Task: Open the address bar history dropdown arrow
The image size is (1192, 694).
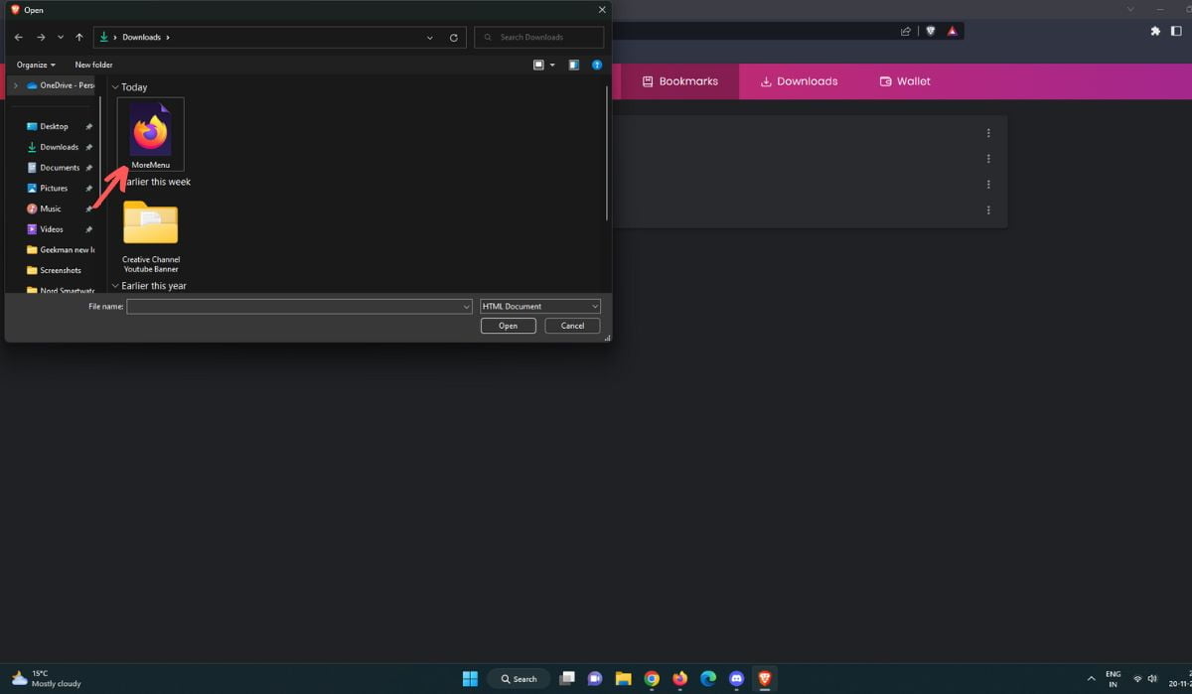Action: [x=429, y=37]
